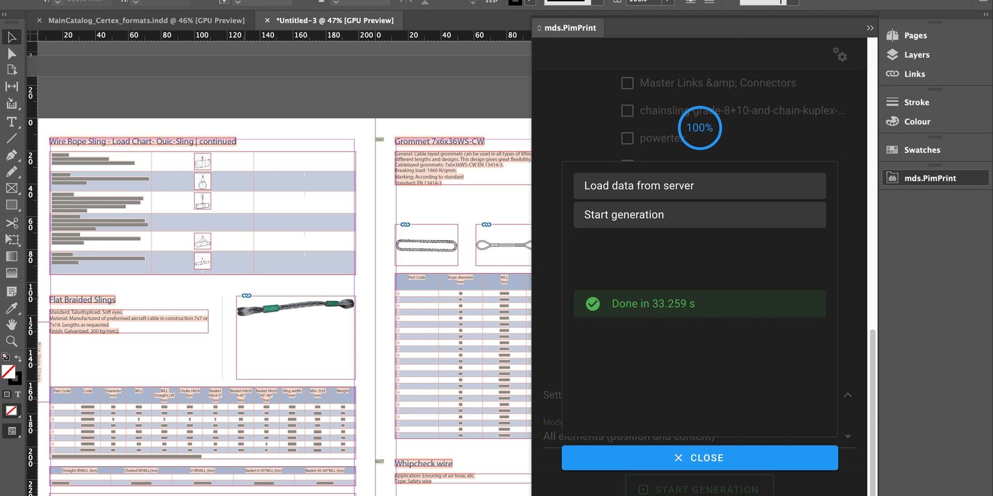Viewport: 993px width, 496px height.
Task: Pick the Scissors tool
Action: click(x=11, y=223)
